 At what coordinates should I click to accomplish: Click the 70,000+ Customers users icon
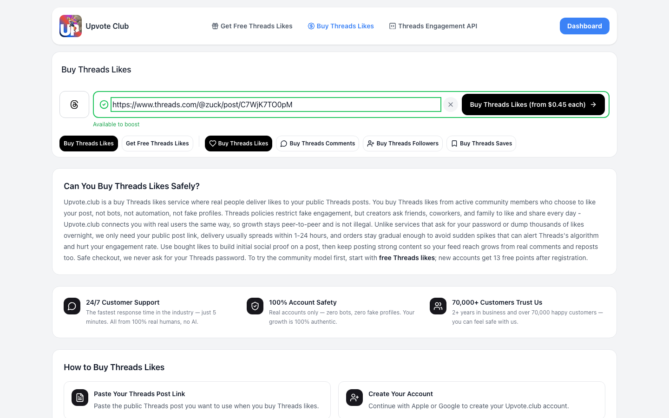click(x=438, y=306)
